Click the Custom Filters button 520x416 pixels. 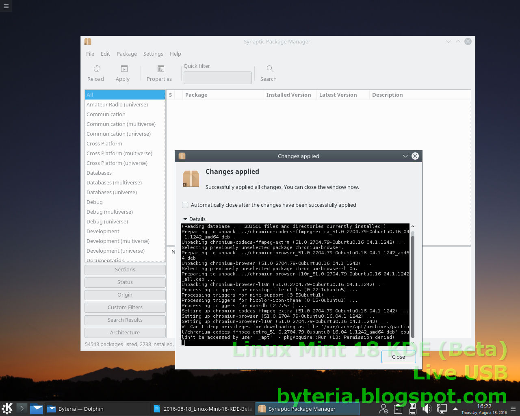point(125,308)
